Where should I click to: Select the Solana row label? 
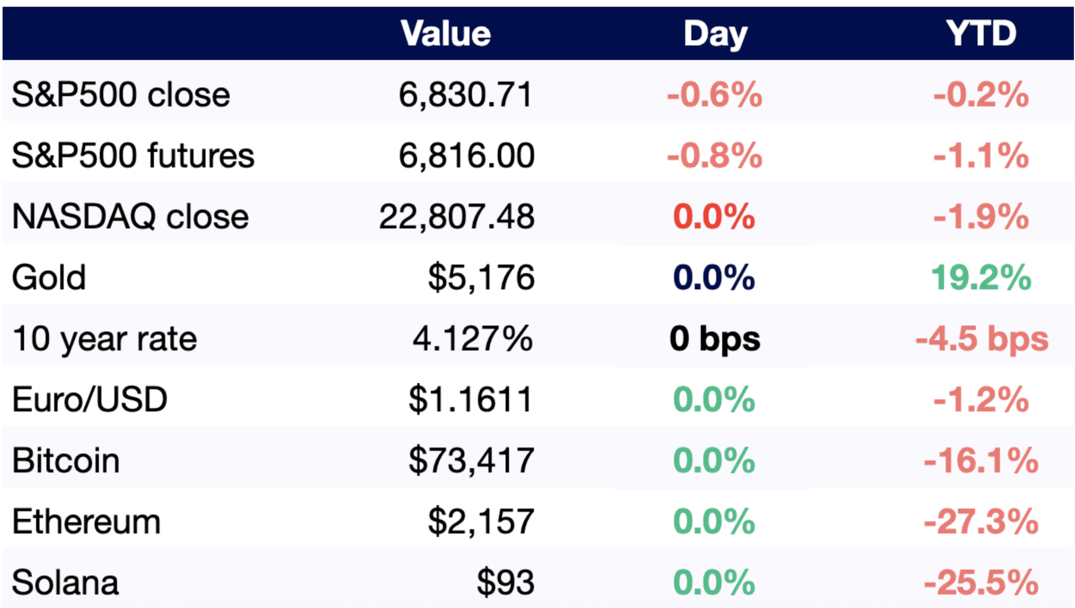65,582
